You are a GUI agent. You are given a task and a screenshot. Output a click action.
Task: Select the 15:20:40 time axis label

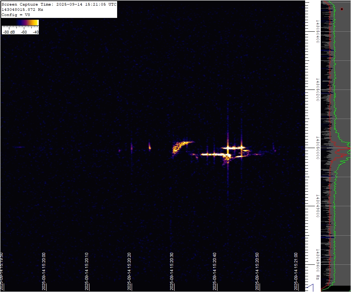click(214, 271)
